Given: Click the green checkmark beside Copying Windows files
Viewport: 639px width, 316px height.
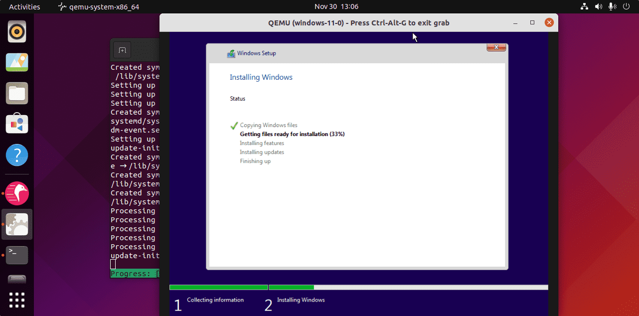Looking at the screenshot, I should 234,126.
